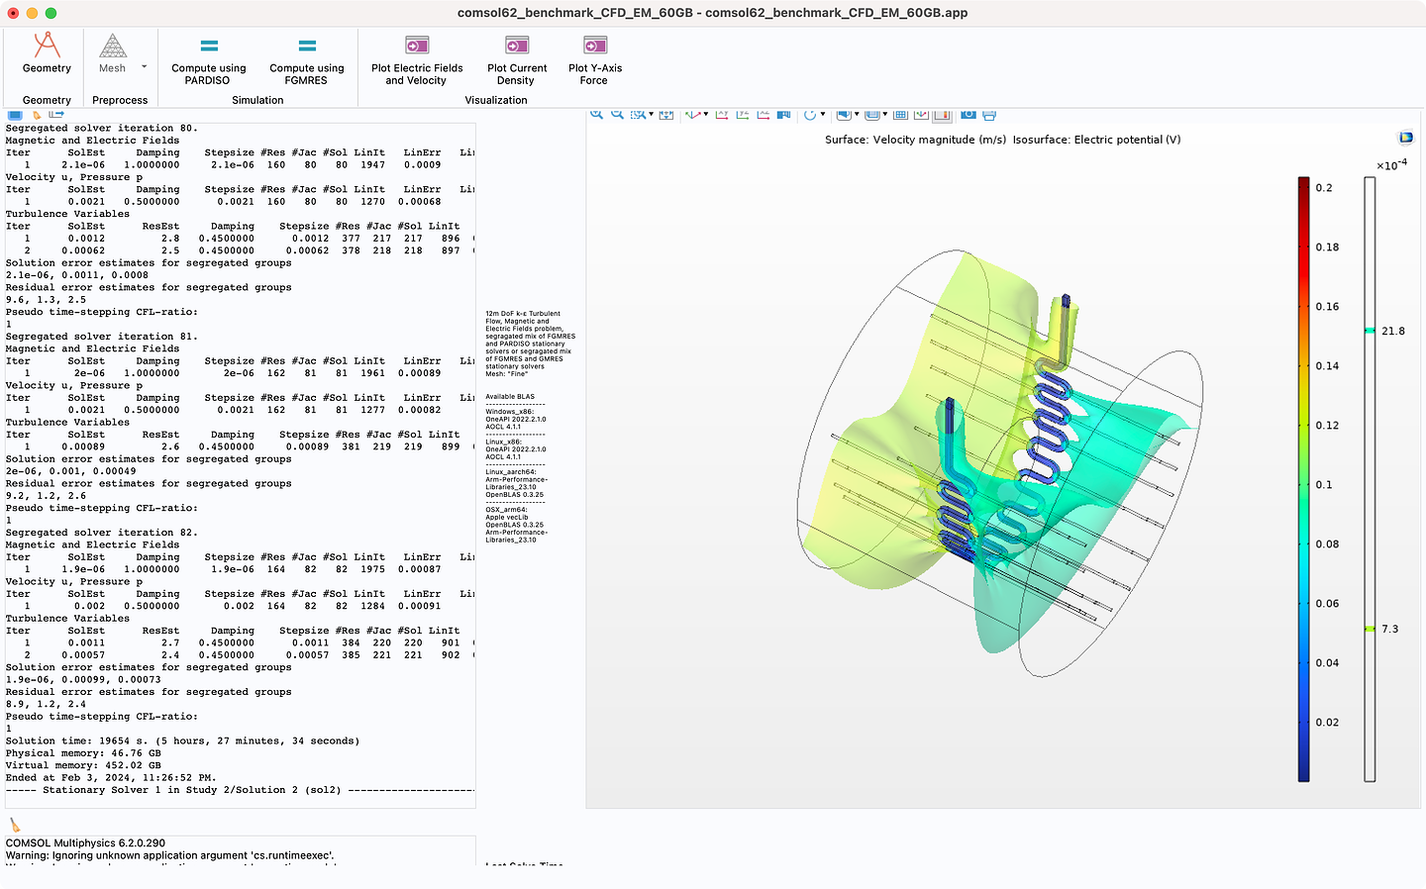Image resolution: width=1426 pixels, height=889 pixels.
Task: Click the Print icon in the graphics toolbar
Action: pyautogui.click(x=989, y=115)
